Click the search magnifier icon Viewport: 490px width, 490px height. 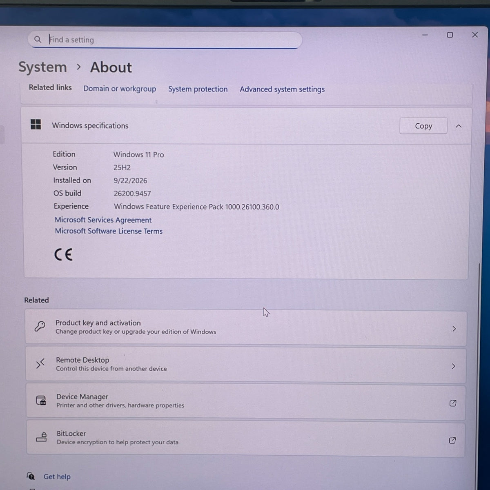tap(38, 40)
